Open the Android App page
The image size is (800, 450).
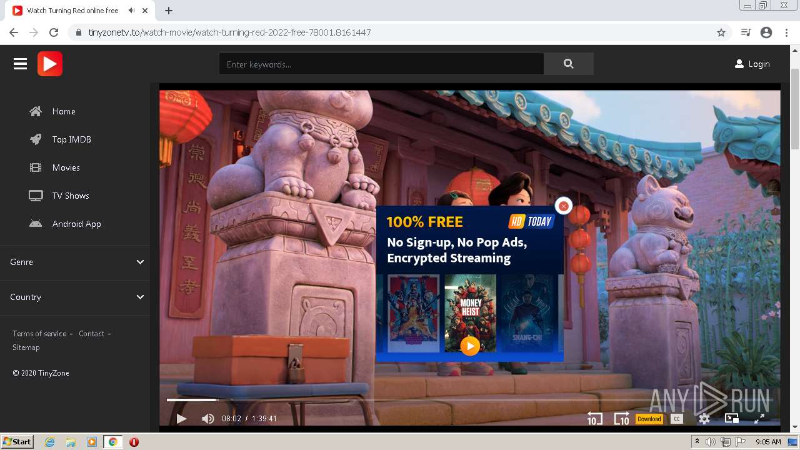pyautogui.click(x=77, y=224)
